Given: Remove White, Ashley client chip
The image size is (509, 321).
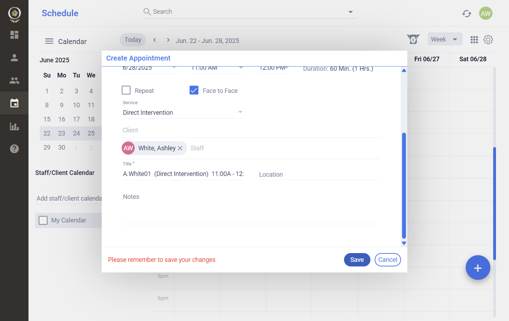Looking at the screenshot, I should 180,148.
